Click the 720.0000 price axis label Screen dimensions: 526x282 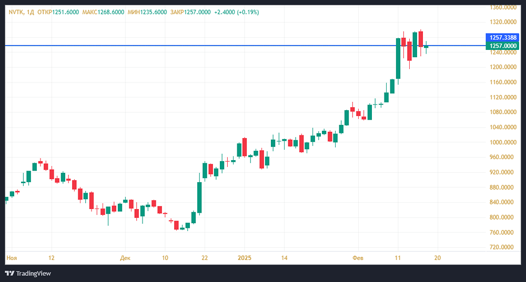501,247
